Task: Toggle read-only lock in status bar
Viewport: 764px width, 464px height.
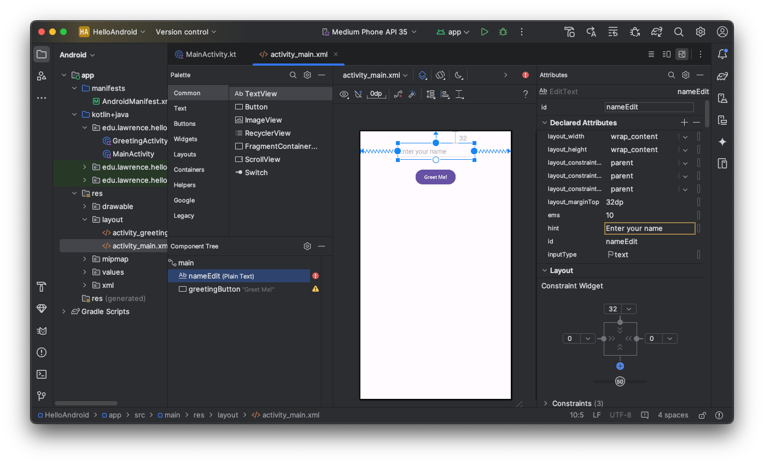Action: pos(702,415)
